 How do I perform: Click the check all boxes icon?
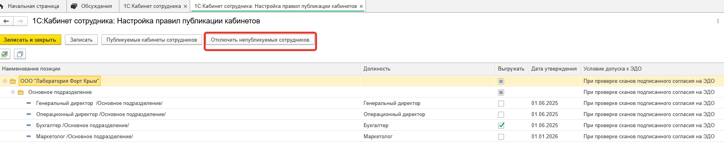click(5, 54)
